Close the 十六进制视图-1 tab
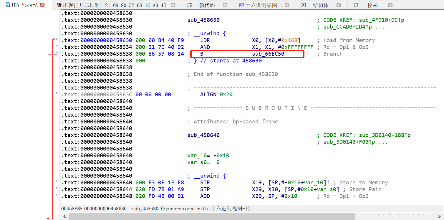This screenshot has width=444, height=220. [287, 5]
